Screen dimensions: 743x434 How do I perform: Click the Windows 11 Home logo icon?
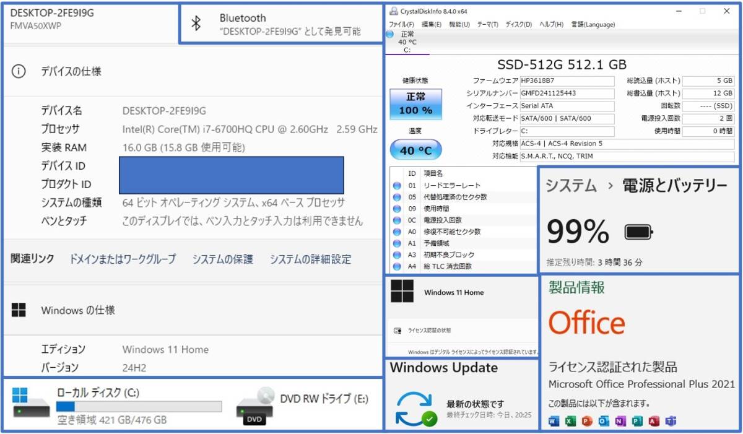402,292
